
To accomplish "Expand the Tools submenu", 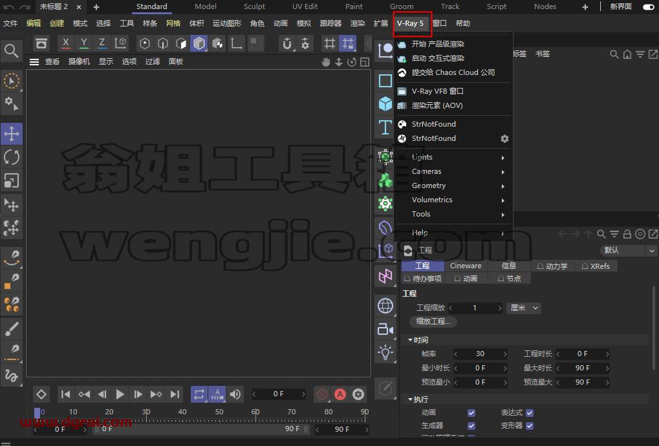I will coord(453,214).
